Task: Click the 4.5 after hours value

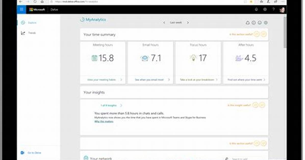Action: [x=250, y=58]
